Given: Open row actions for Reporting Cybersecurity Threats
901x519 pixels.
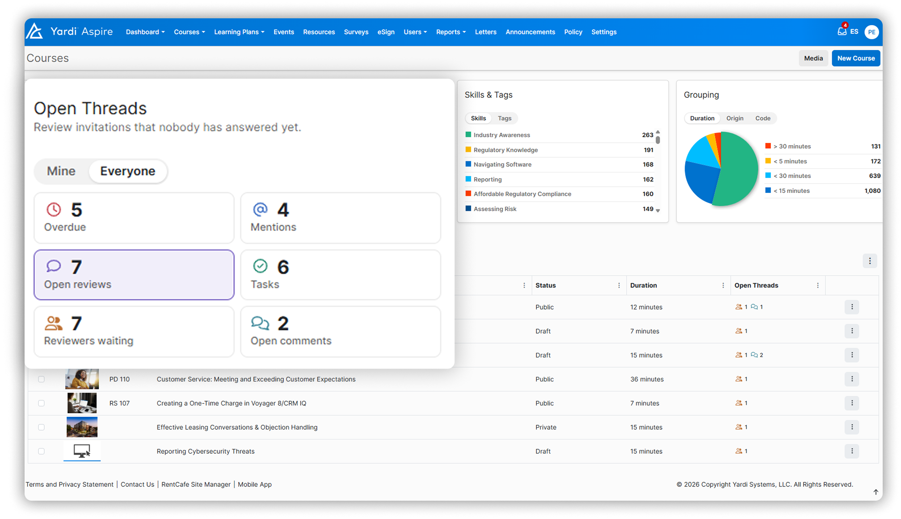Looking at the screenshot, I should click(852, 451).
